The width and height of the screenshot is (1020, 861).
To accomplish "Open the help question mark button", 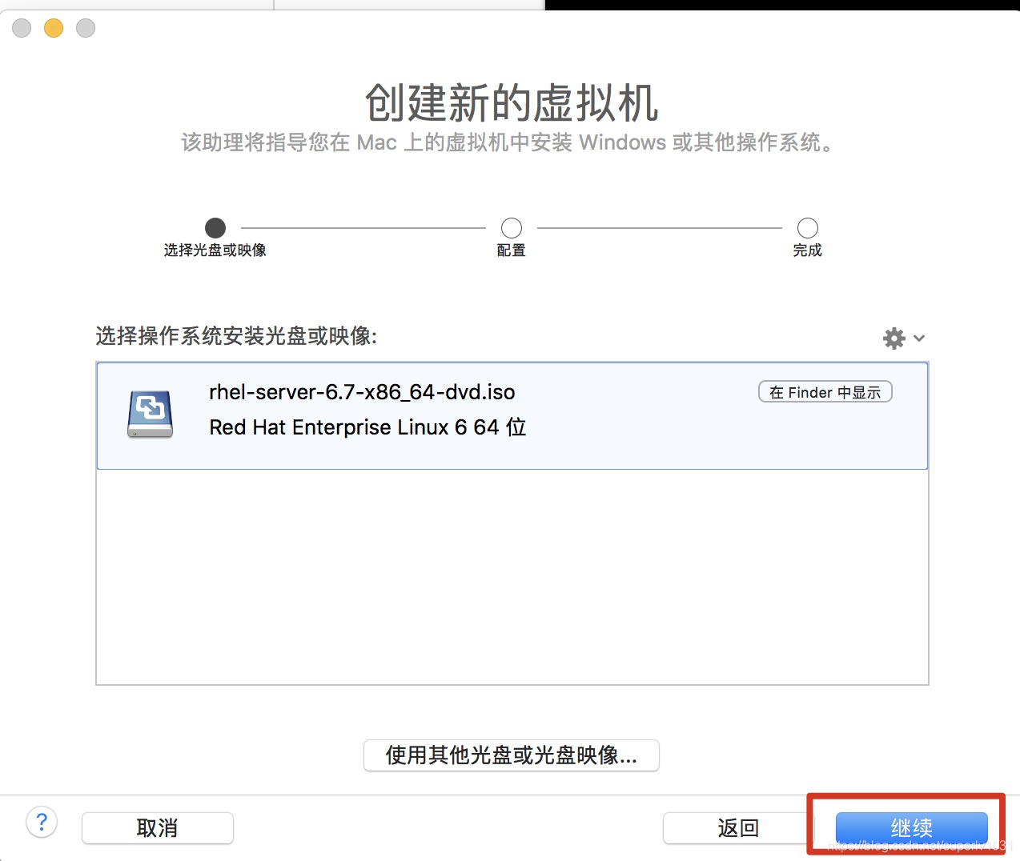I will tap(42, 822).
